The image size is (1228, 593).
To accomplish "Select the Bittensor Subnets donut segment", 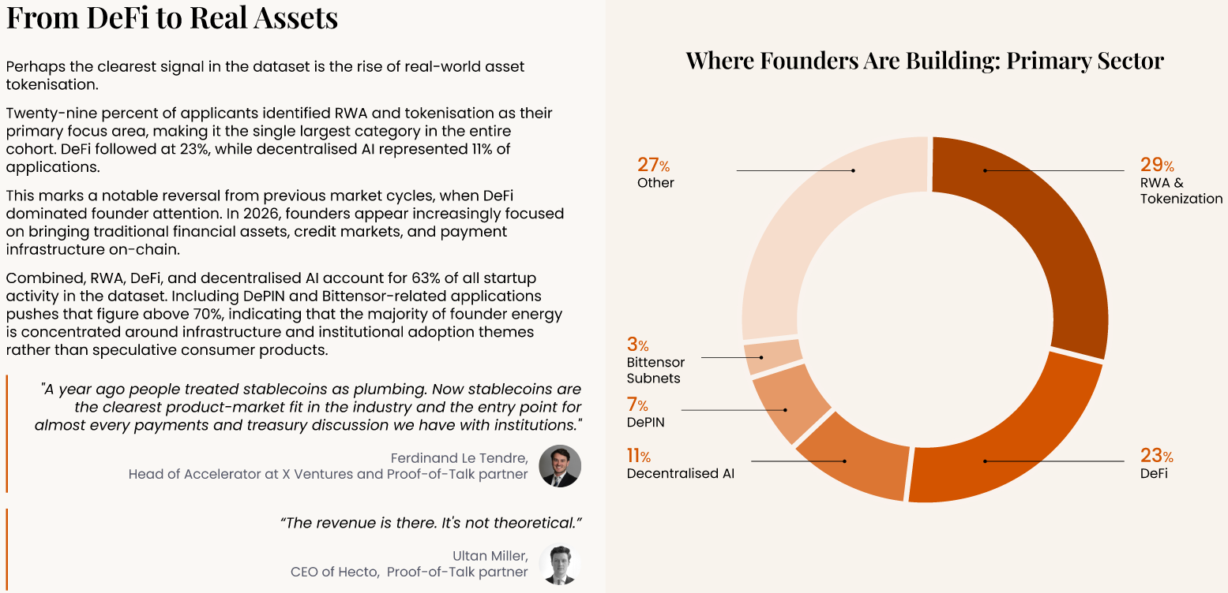I will (772, 356).
